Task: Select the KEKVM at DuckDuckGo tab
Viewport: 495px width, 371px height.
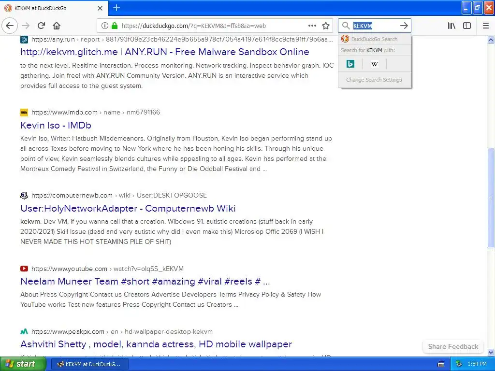Action: point(54,8)
